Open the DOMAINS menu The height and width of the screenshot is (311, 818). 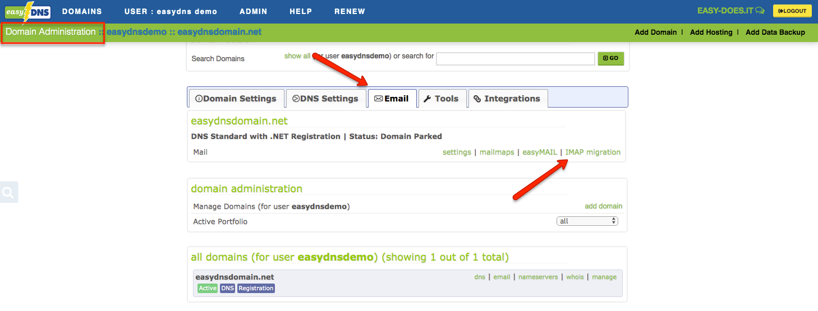[82, 11]
